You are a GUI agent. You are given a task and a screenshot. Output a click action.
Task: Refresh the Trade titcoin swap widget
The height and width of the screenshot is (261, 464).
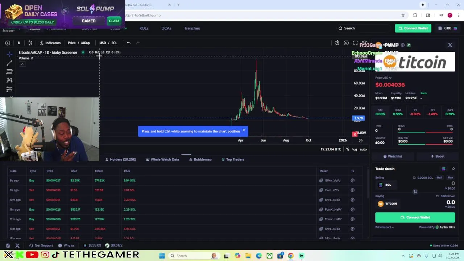453,169
